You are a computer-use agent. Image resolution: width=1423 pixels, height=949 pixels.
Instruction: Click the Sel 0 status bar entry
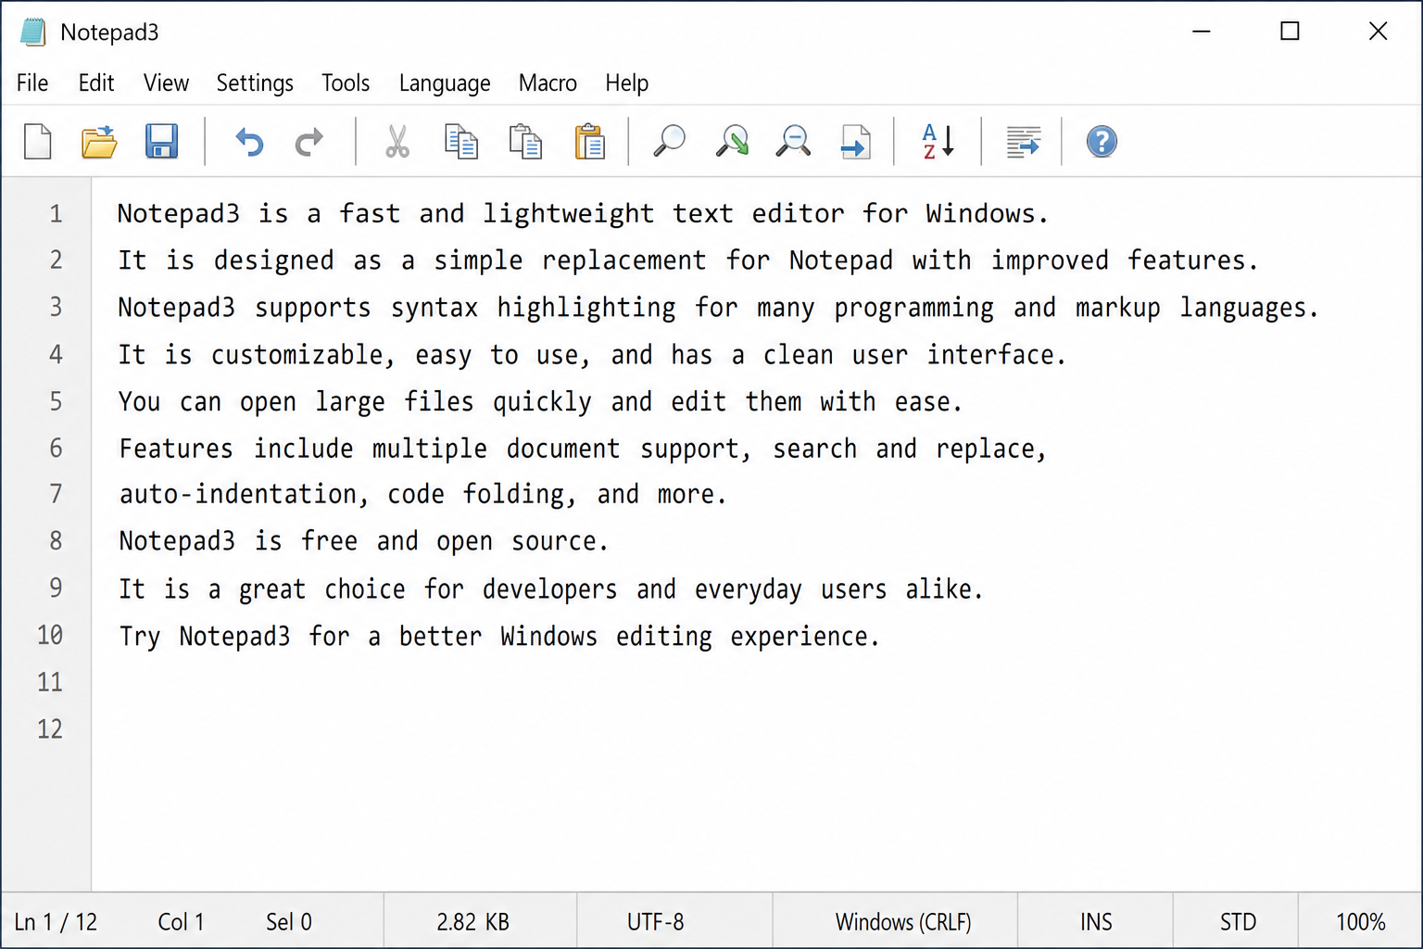click(x=289, y=922)
